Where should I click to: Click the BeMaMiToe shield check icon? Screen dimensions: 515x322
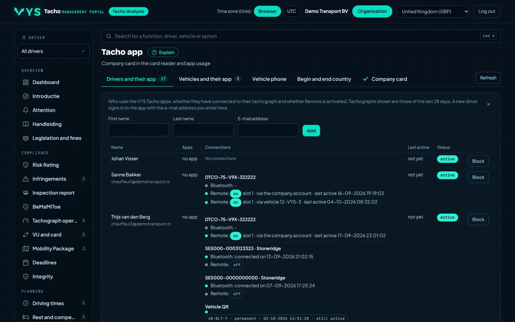pyautogui.click(x=26, y=207)
